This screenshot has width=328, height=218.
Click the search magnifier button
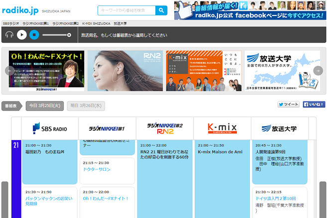[161, 10]
